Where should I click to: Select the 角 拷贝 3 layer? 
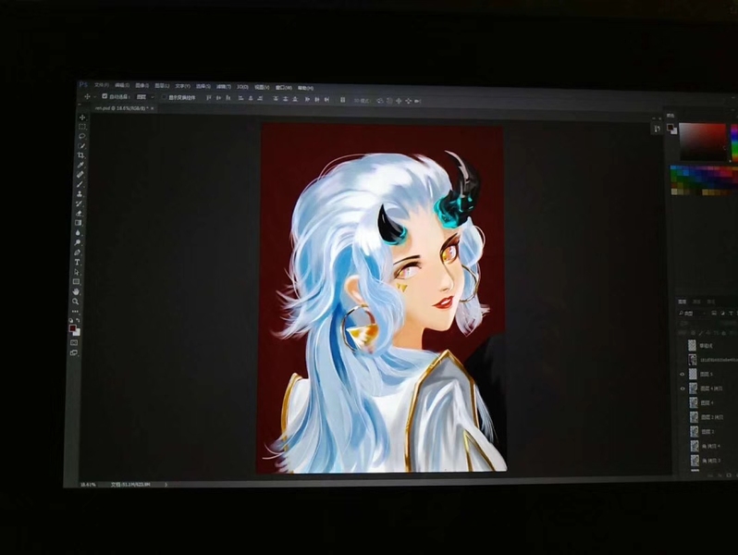(x=712, y=461)
